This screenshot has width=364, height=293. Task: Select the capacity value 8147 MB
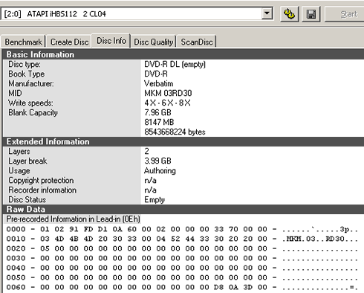click(159, 122)
